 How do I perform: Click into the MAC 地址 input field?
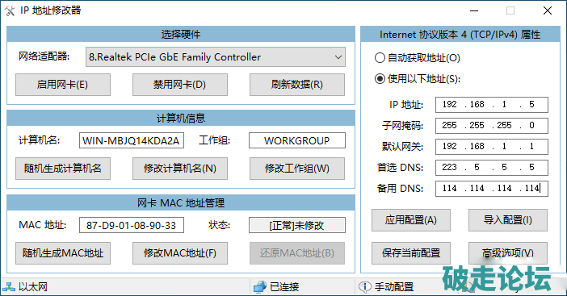click(x=132, y=225)
